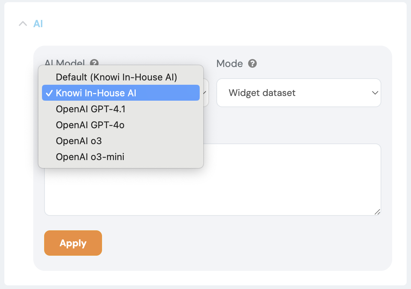This screenshot has width=411, height=289.
Task: Grab the text area resize handle
Action: click(x=377, y=212)
